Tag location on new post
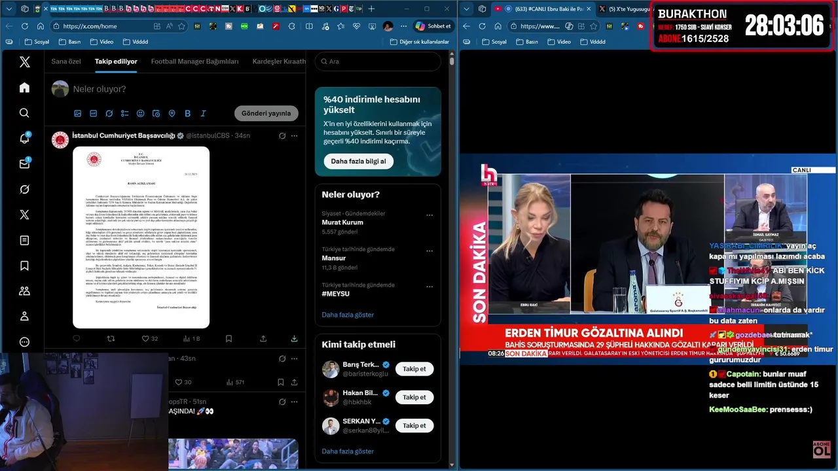The width and height of the screenshot is (838, 471). 172,113
